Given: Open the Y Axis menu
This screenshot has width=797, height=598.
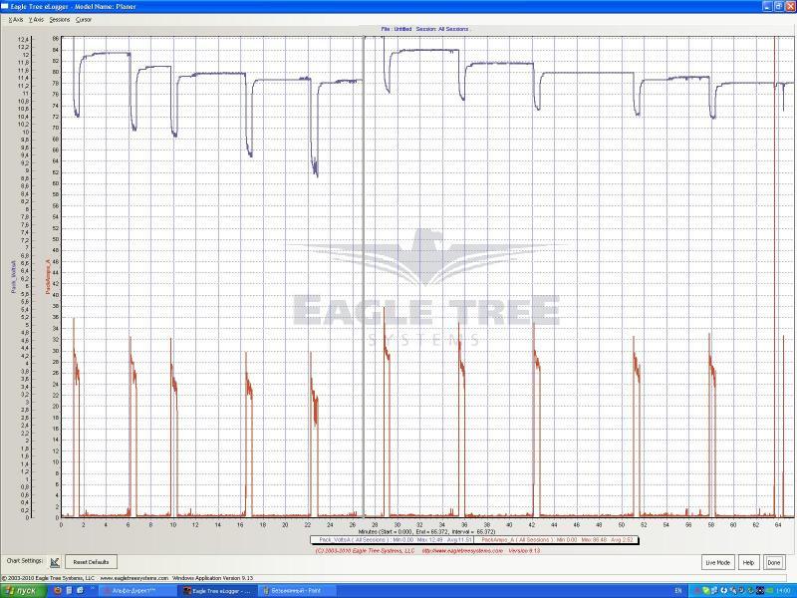Looking at the screenshot, I should pyautogui.click(x=37, y=19).
